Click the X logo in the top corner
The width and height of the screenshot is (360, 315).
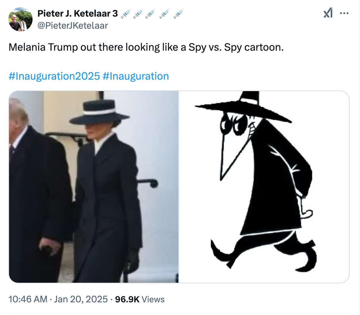point(328,13)
